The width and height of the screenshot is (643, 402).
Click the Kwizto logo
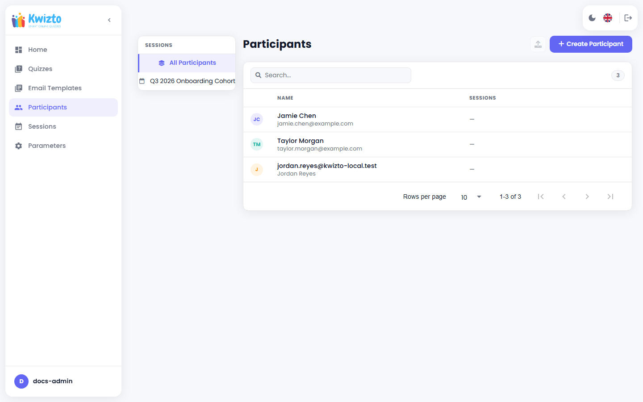(37, 20)
